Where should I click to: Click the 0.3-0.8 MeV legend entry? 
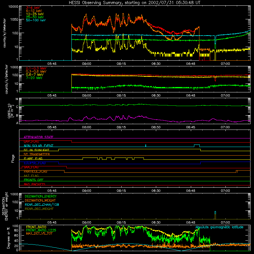coord(36,71)
